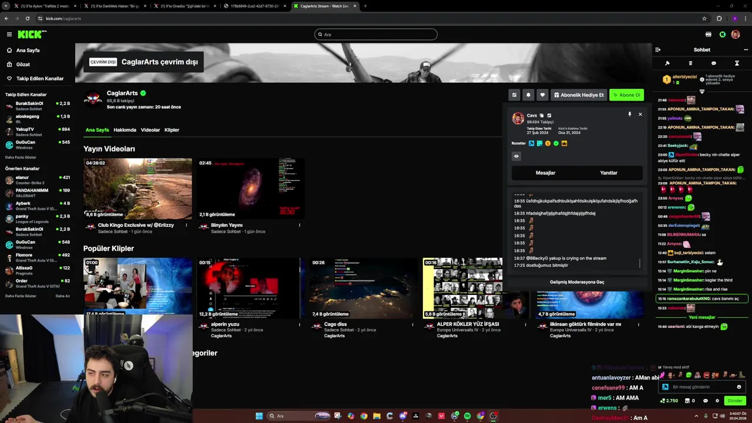Open the Klipler tab
This screenshot has width=752, height=423.
point(172,130)
